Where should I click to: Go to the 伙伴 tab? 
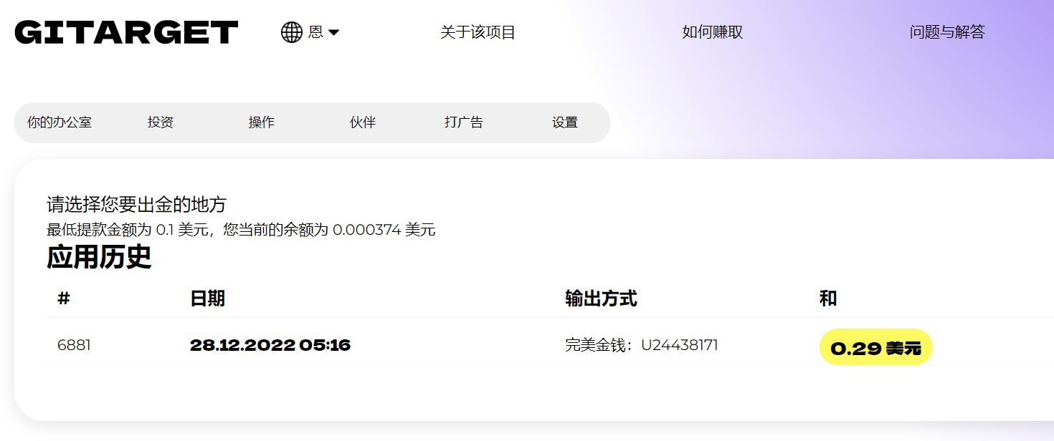pyautogui.click(x=363, y=122)
